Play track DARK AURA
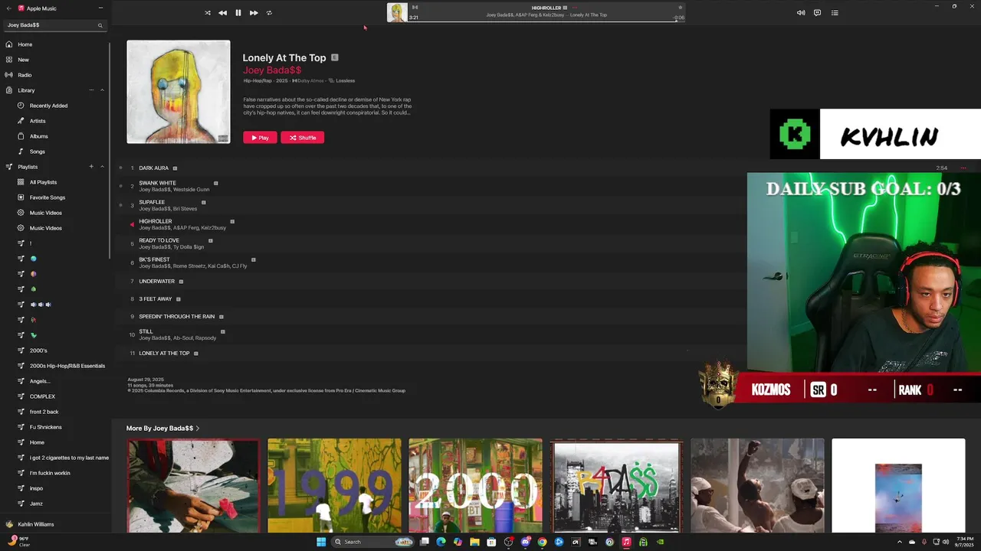Image resolution: width=981 pixels, height=551 pixels. point(153,168)
